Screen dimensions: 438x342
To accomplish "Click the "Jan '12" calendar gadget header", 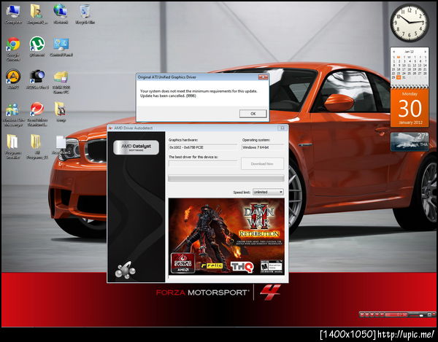I will pos(410,52).
